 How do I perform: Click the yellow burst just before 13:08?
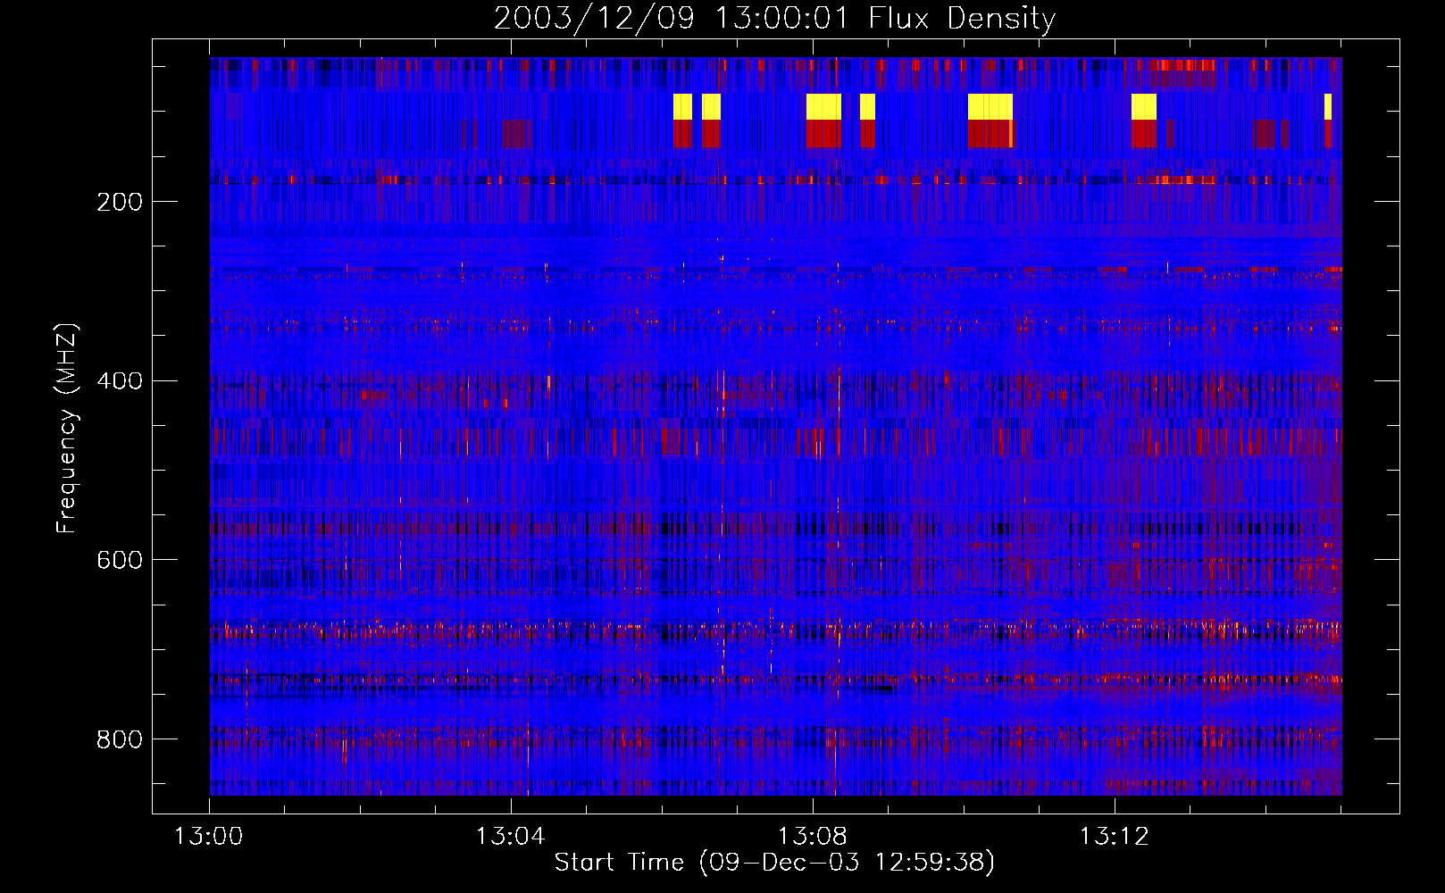pos(823,106)
